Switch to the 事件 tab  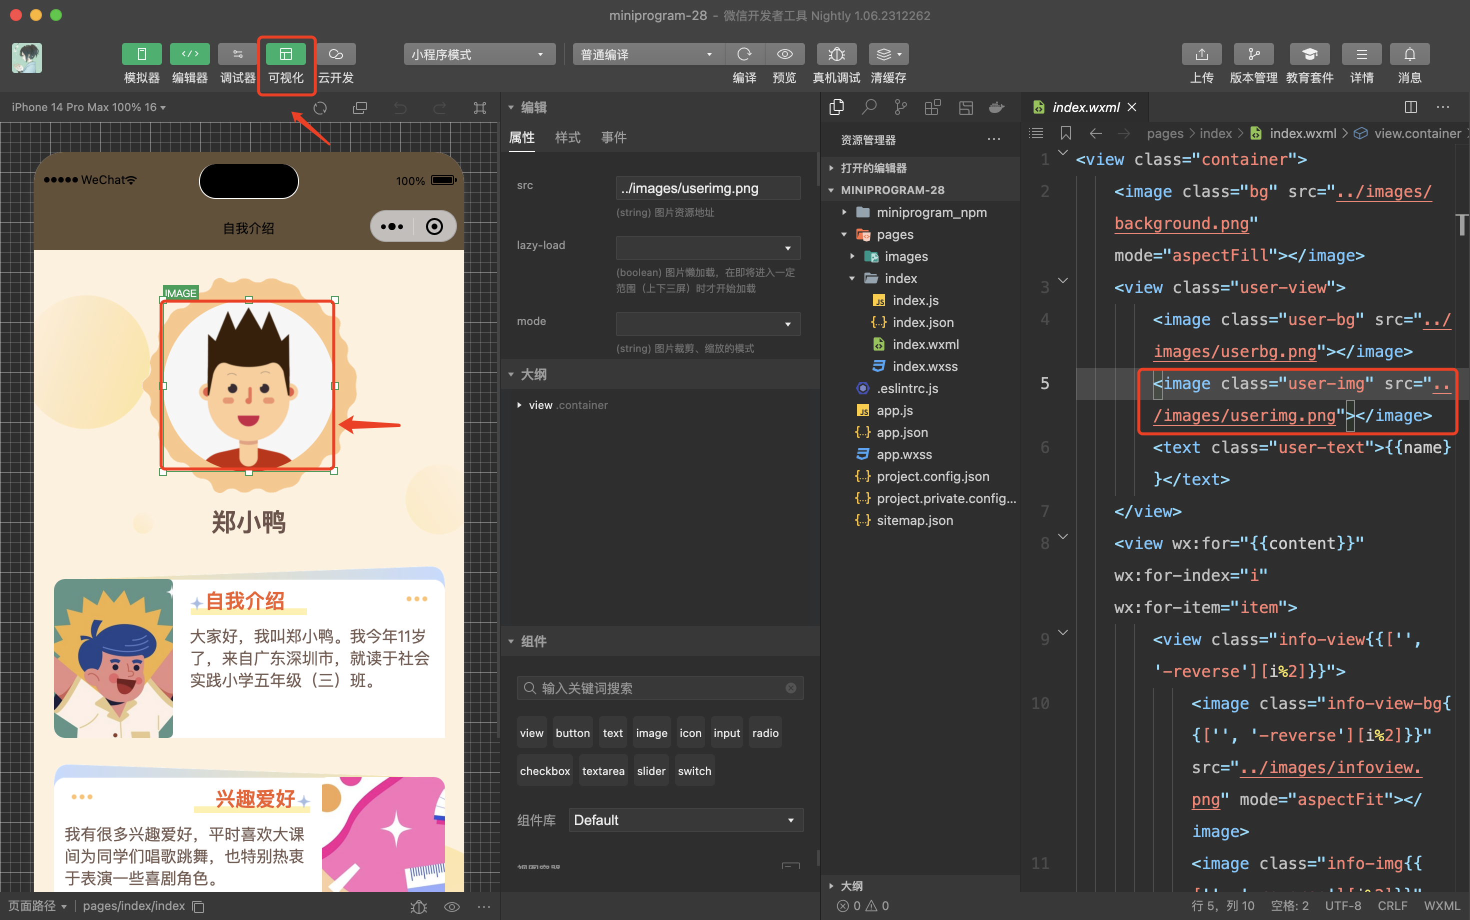pos(613,137)
